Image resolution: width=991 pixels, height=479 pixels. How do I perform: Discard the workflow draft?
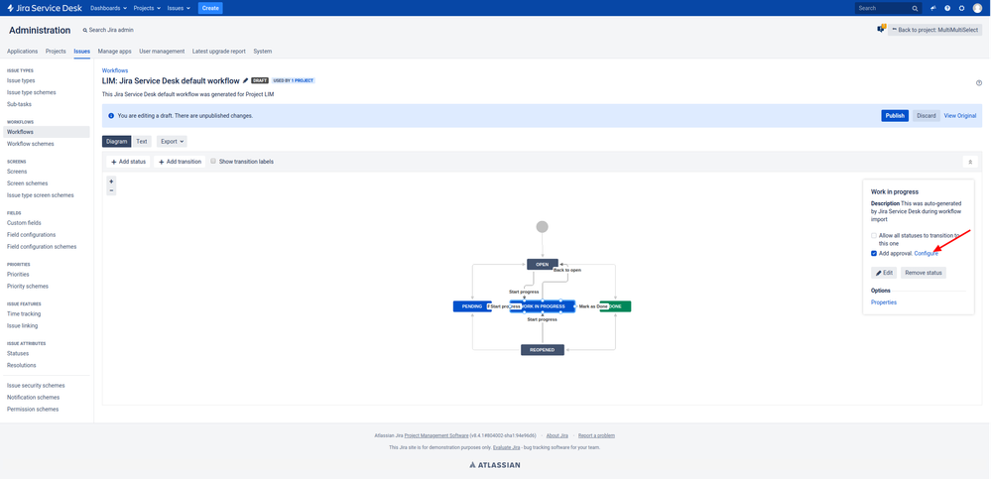927,116
